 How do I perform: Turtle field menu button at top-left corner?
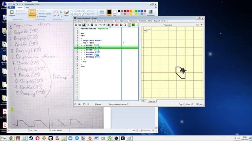[x=145, y=31]
